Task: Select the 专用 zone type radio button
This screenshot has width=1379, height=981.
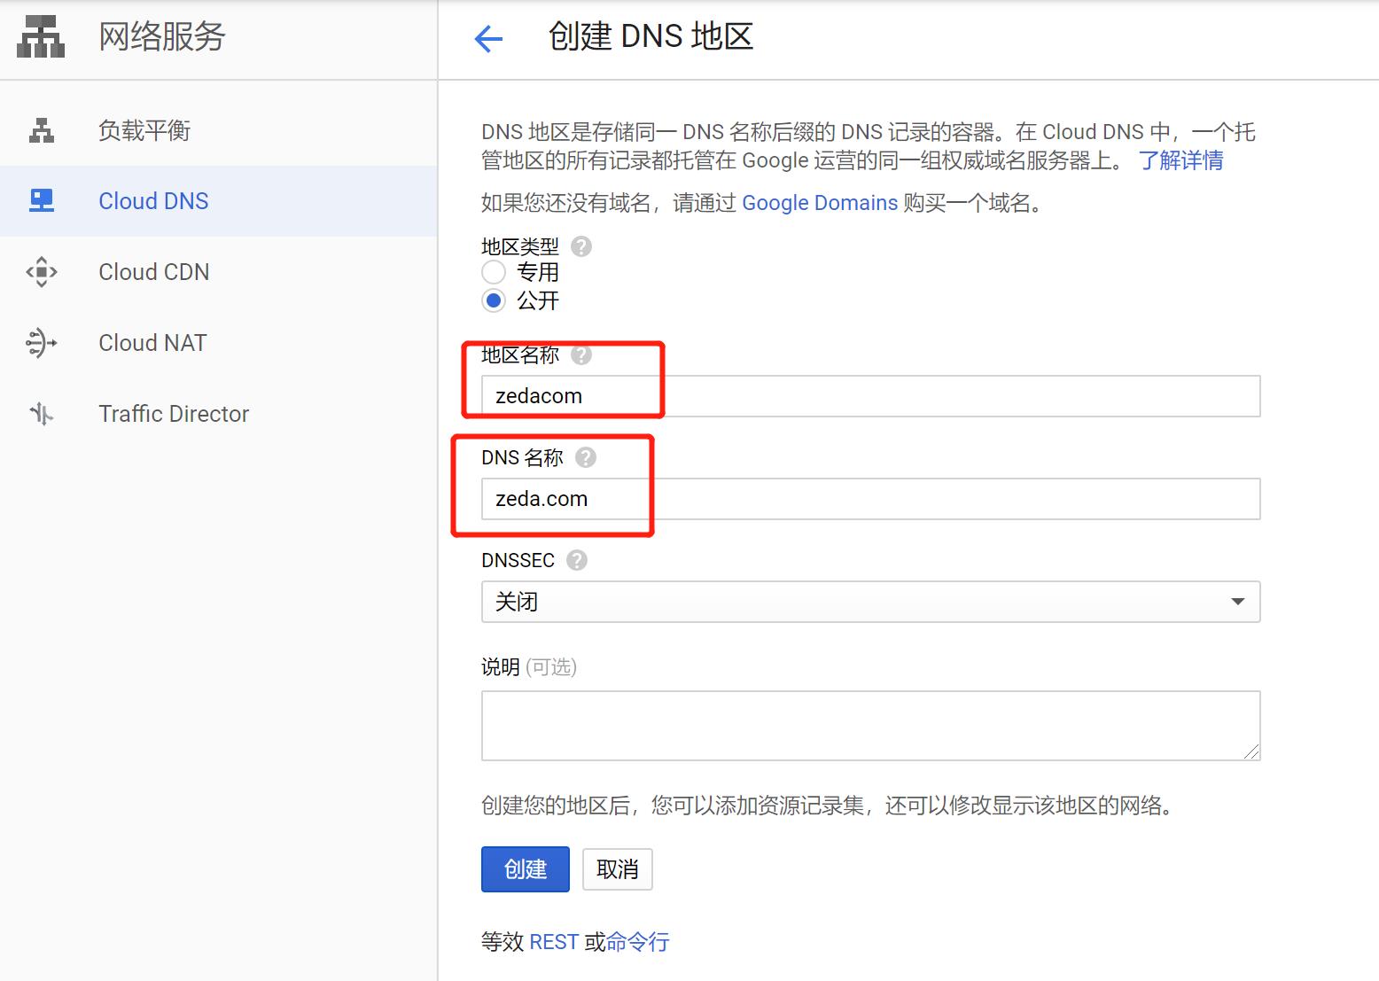Action: pyautogui.click(x=494, y=272)
